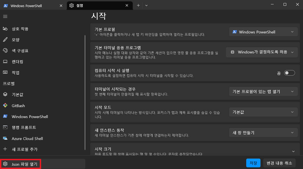Image resolution: width=303 pixels, height=169 pixels.
Task: Click the terminal icon in 기본 터미널 dropdown
Action: (x=233, y=52)
